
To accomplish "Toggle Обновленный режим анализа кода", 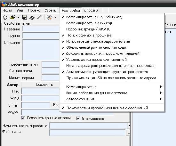I will [112, 47].
